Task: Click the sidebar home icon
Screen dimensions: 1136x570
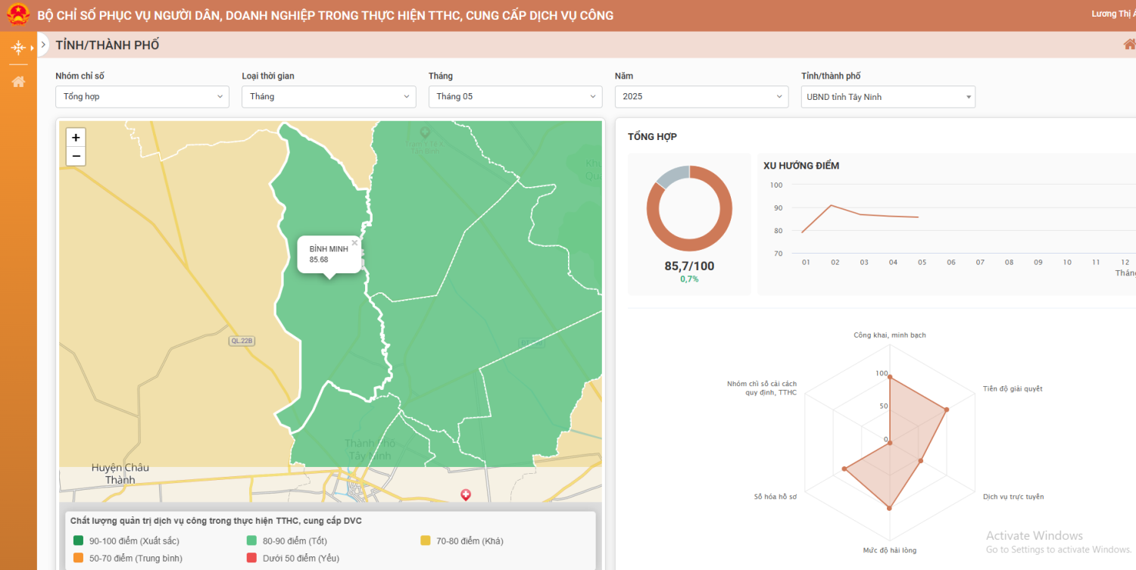Action: click(x=18, y=82)
